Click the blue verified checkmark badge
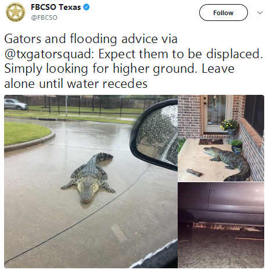The image size is (277, 277). click(87, 7)
